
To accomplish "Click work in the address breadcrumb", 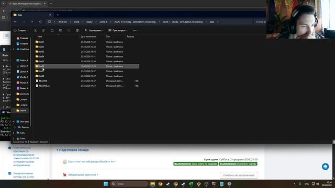I will pyautogui.click(x=76, y=22).
